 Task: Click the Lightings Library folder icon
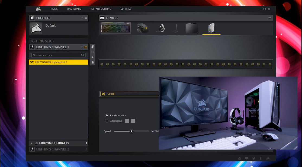(x=36, y=143)
